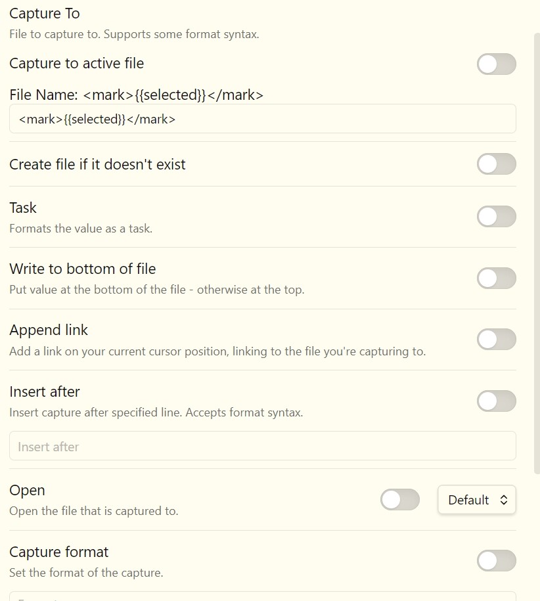Click the vertical scrollbar on right edge

pos(537,253)
